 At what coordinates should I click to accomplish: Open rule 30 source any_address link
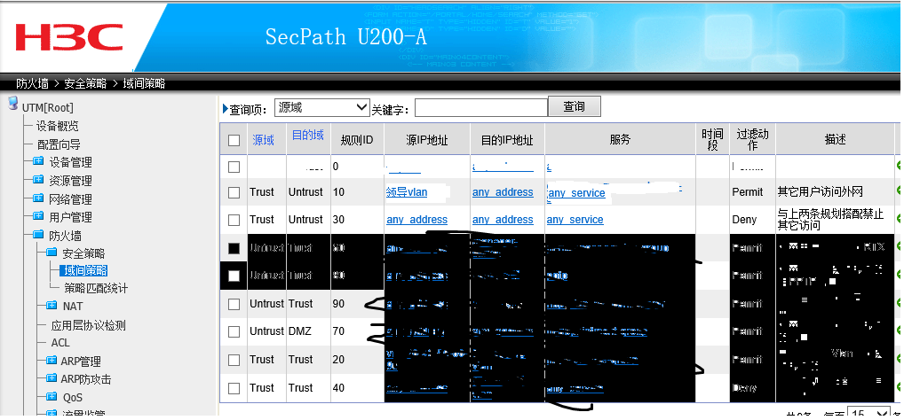click(416, 220)
